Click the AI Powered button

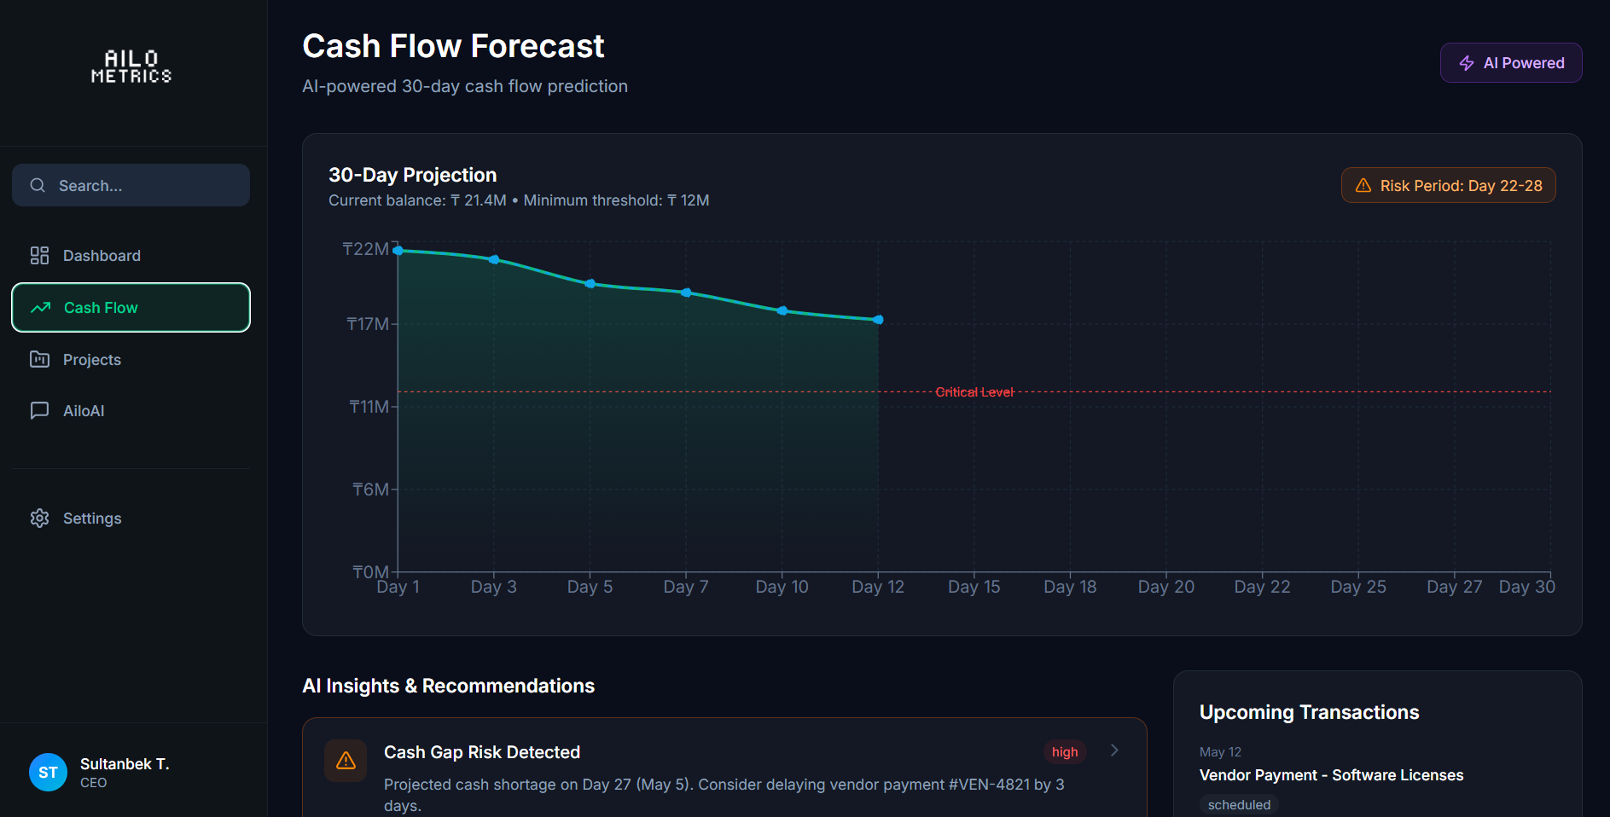1511,63
